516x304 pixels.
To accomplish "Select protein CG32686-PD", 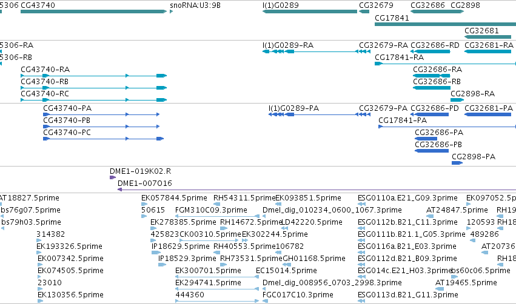I will [x=429, y=114].
